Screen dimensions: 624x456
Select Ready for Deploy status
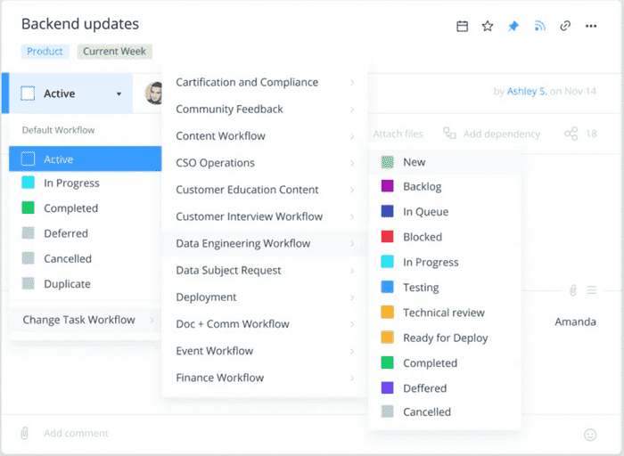(x=445, y=338)
